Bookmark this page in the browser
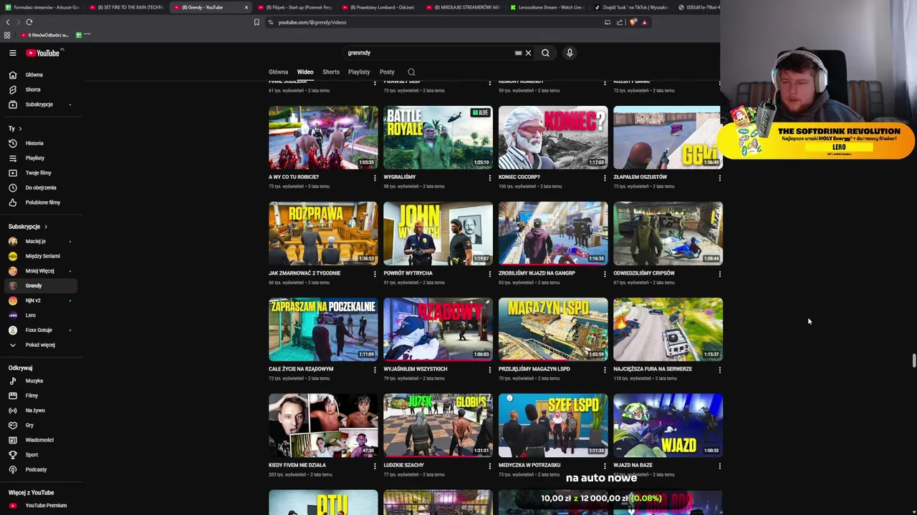Screen dimensions: 917x515 [x=256, y=22]
